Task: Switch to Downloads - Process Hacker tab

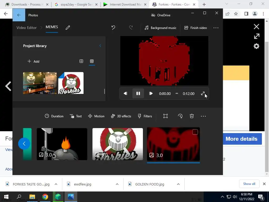Action: [x=27, y=4]
